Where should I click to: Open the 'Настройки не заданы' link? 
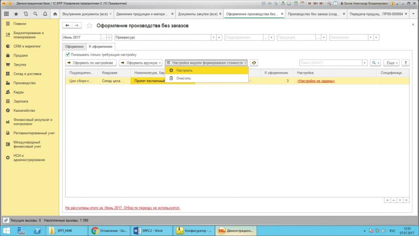click(x=316, y=81)
